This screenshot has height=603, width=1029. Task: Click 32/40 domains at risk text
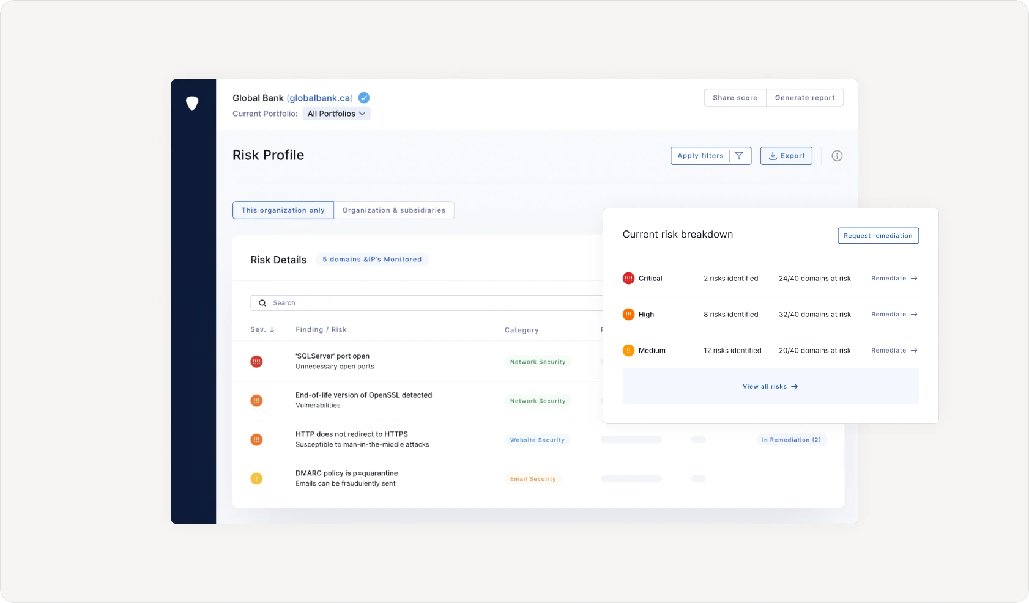814,315
